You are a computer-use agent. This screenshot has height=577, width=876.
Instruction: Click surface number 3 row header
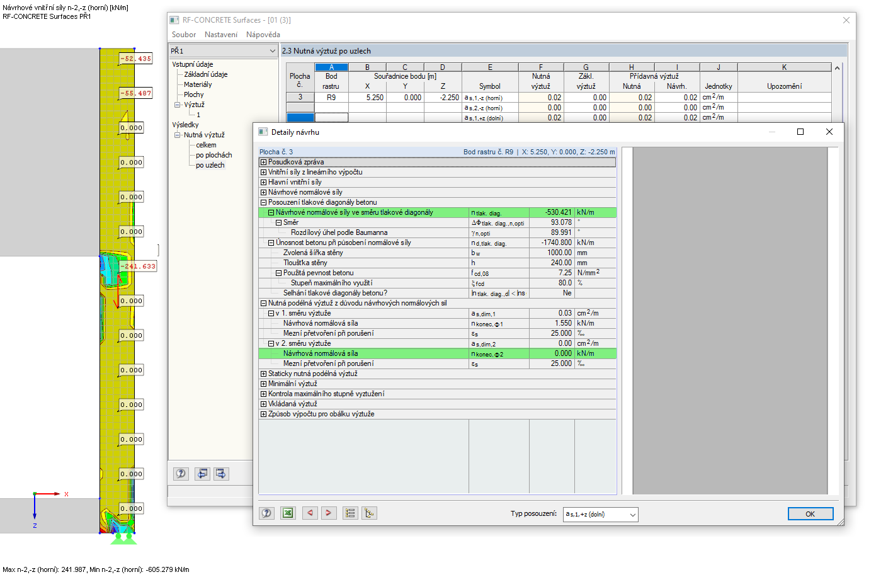tap(300, 97)
